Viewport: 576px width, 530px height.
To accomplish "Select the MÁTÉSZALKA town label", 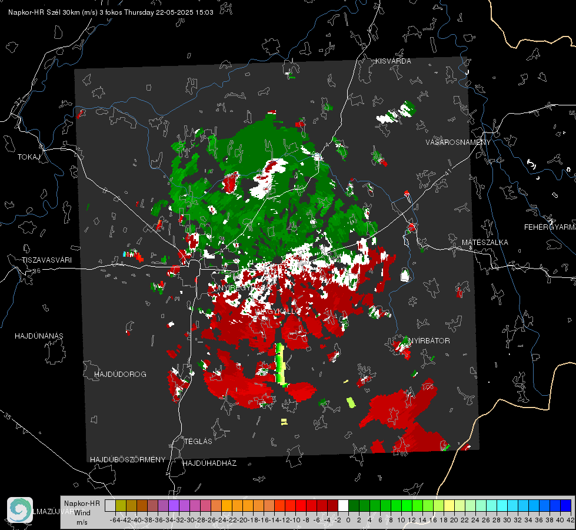I will tap(485, 243).
